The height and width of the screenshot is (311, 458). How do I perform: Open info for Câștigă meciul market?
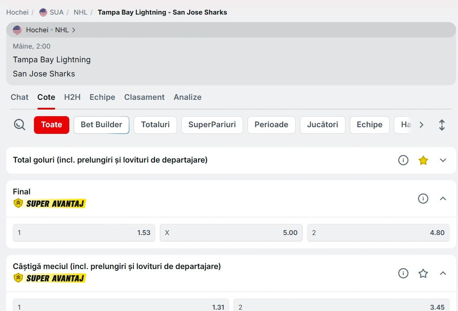tap(403, 273)
